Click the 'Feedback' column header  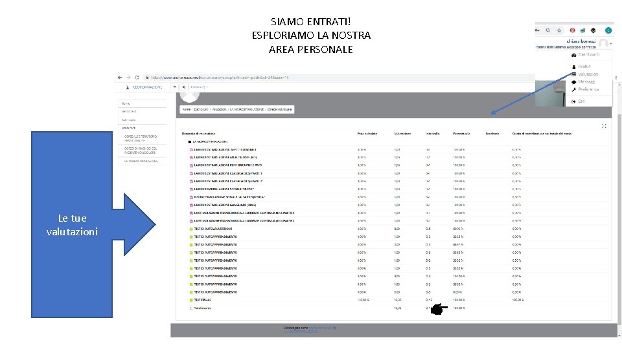[x=492, y=134]
